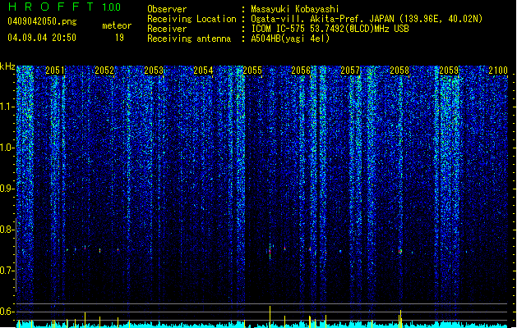The height and width of the screenshot is (328, 517).
Task: Click the 2100 time marker
Action: (498, 71)
